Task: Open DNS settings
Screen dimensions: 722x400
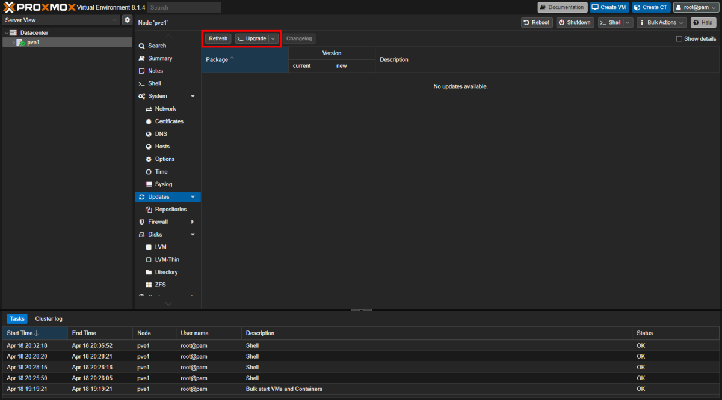Action: coord(161,134)
